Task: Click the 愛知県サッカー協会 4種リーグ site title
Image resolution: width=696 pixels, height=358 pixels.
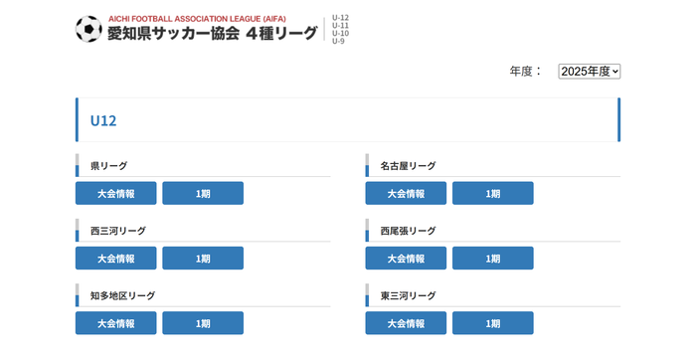Action: click(x=213, y=33)
